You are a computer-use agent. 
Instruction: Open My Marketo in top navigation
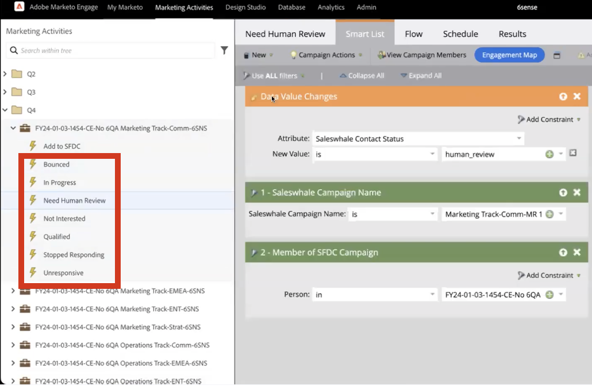click(x=125, y=7)
